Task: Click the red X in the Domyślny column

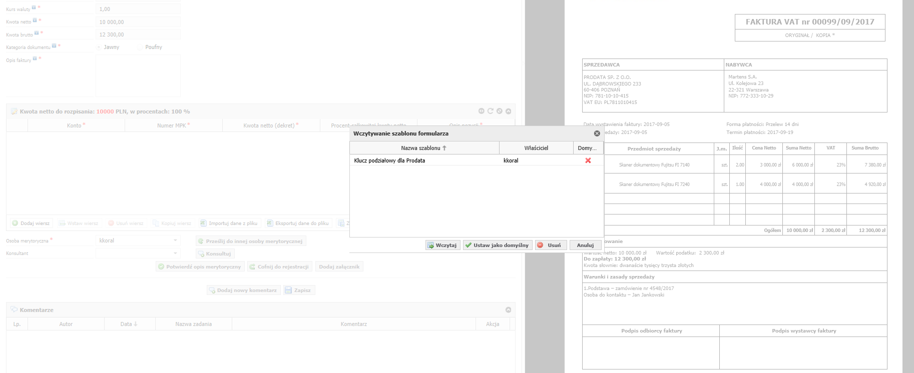Action: tap(588, 160)
